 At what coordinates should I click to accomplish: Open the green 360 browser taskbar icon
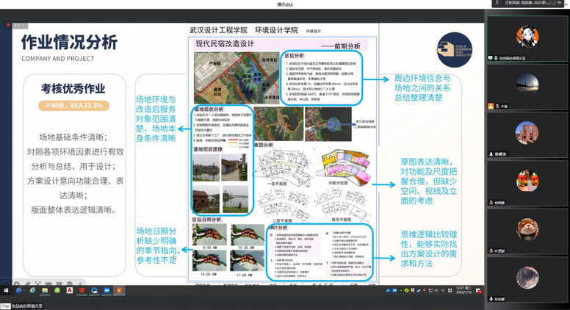(x=57, y=290)
